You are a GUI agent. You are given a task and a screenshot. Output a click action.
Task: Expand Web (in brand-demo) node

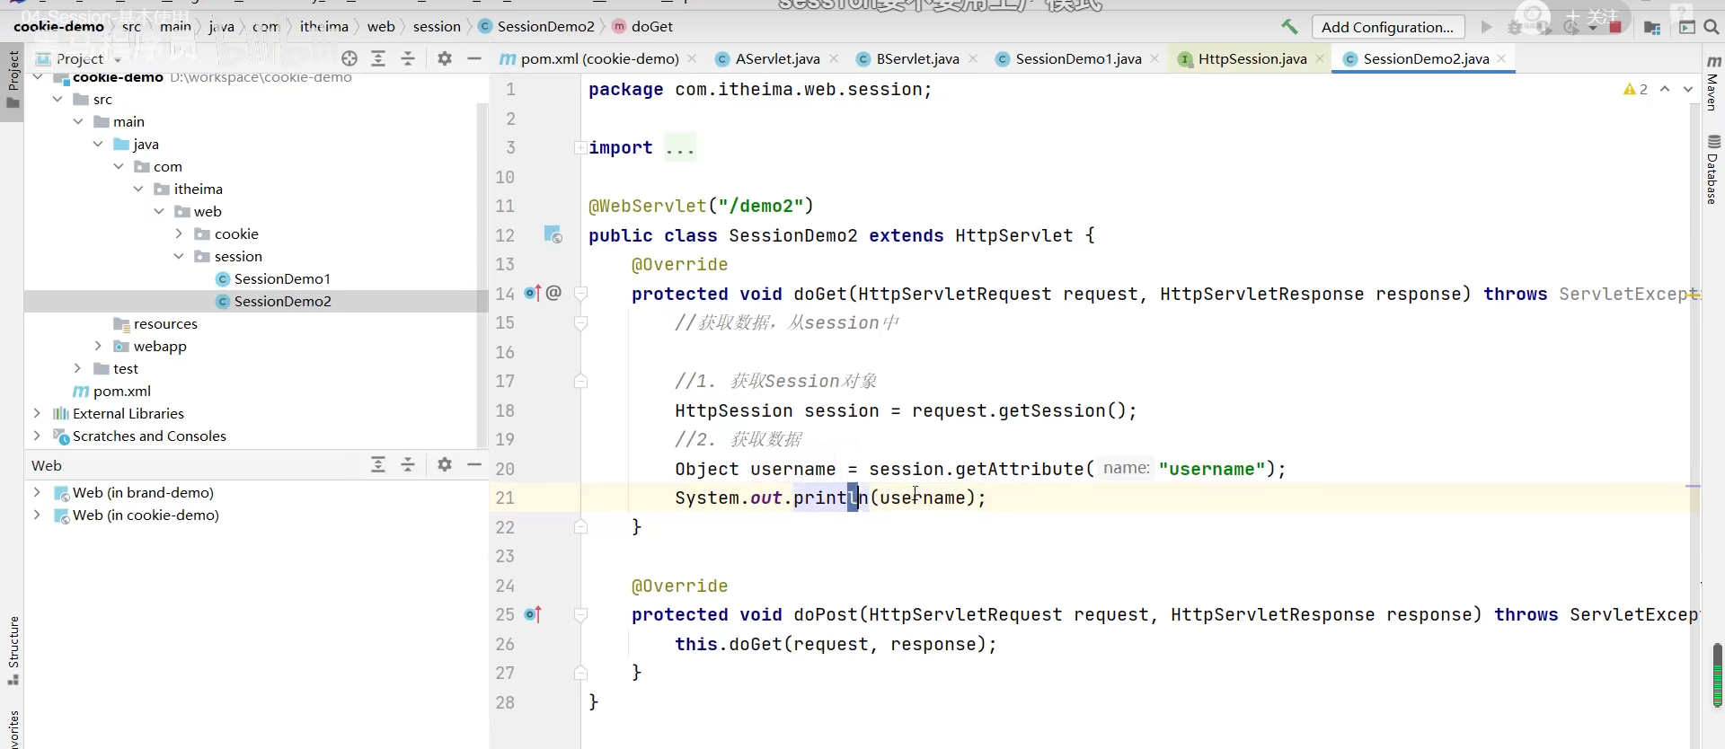(x=37, y=492)
